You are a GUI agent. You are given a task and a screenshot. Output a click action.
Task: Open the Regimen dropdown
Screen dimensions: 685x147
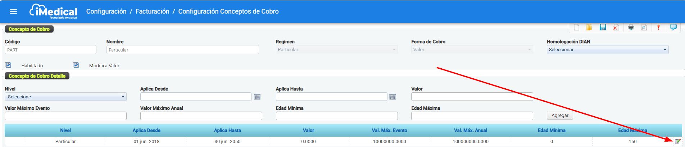coord(336,50)
